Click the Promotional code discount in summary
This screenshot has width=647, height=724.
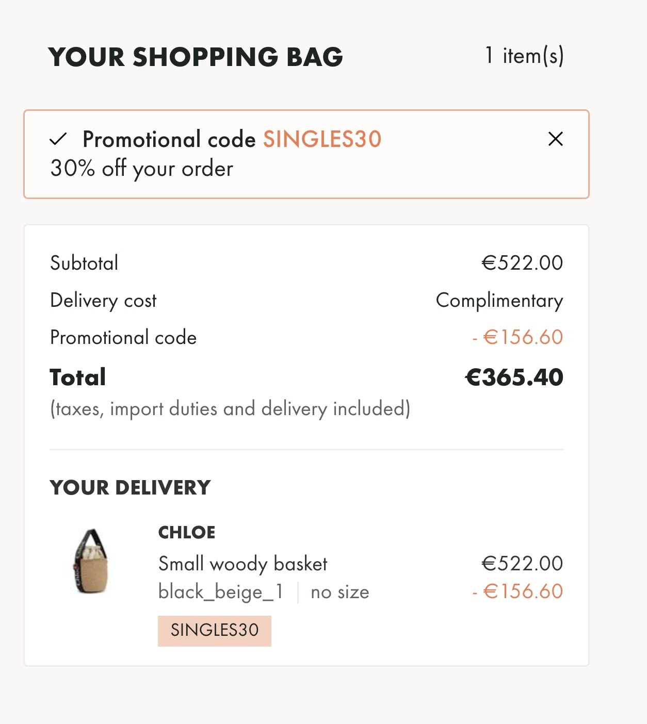pyautogui.click(x=517, y=337)
